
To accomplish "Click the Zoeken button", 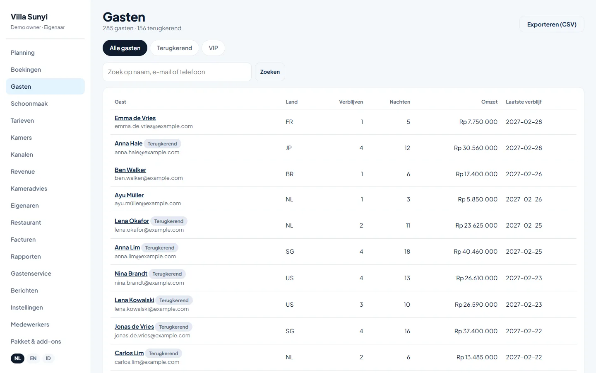I will (x=270, y=72).
